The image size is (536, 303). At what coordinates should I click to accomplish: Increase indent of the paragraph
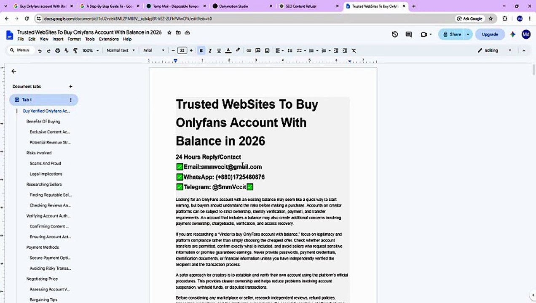click(345, 50)
